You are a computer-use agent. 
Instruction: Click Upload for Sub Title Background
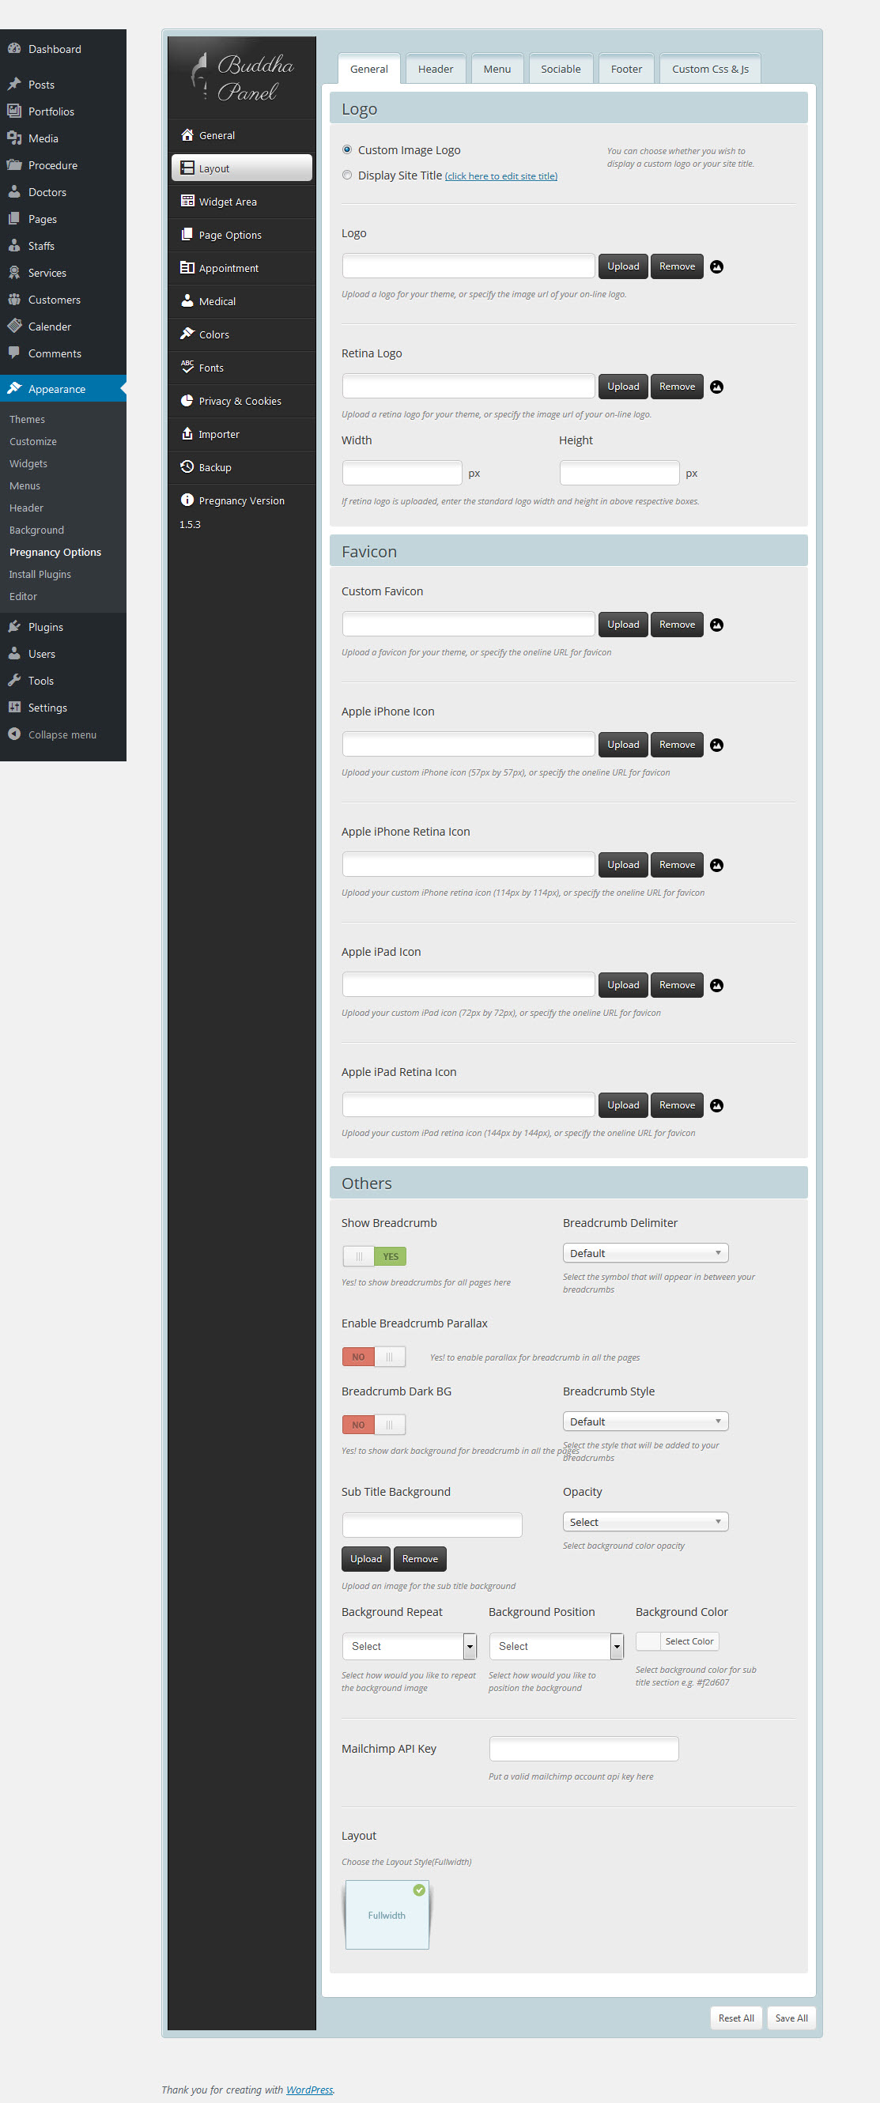click(366, 1558)
